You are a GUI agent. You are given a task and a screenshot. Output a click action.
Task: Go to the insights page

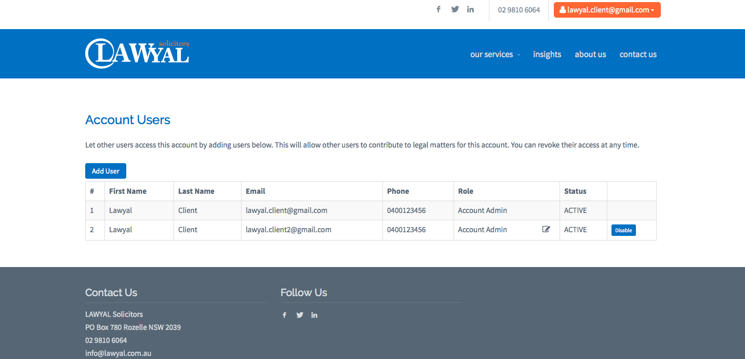coord(547,55)
